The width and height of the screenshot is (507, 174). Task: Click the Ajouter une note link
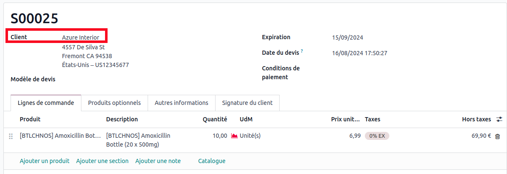pos(158,161)
